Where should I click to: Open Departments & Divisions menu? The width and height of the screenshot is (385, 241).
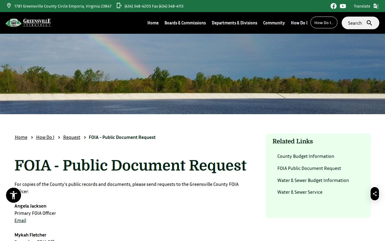(234, 23)
